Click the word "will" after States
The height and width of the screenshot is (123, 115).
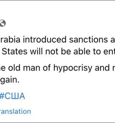point(36,52)
